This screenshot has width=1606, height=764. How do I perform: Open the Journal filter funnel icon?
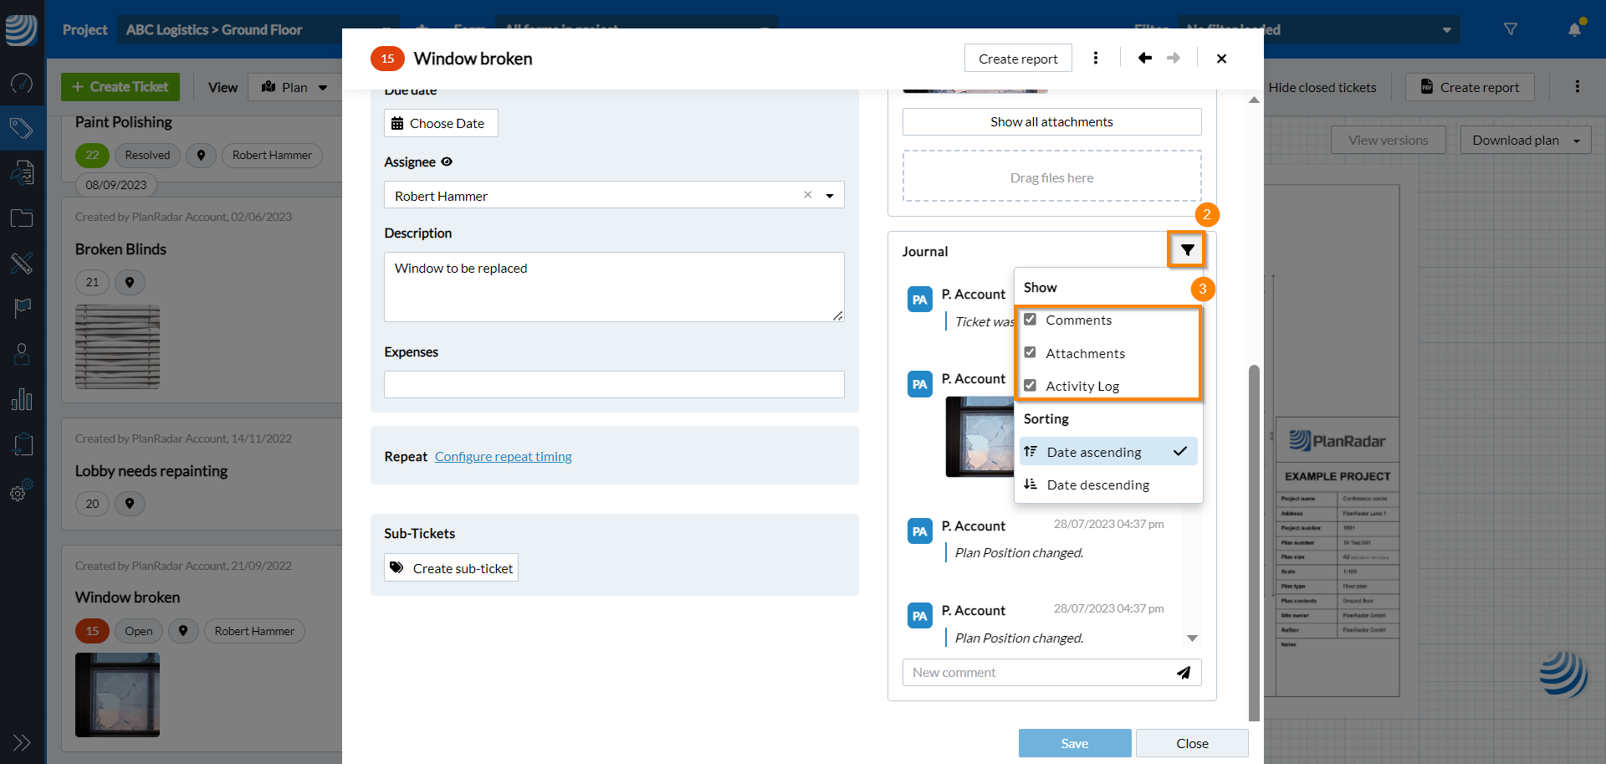1187,249
